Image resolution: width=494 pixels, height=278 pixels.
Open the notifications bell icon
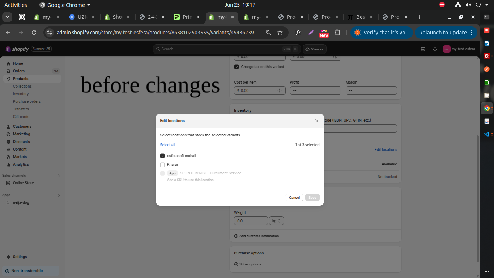[435, 49]
